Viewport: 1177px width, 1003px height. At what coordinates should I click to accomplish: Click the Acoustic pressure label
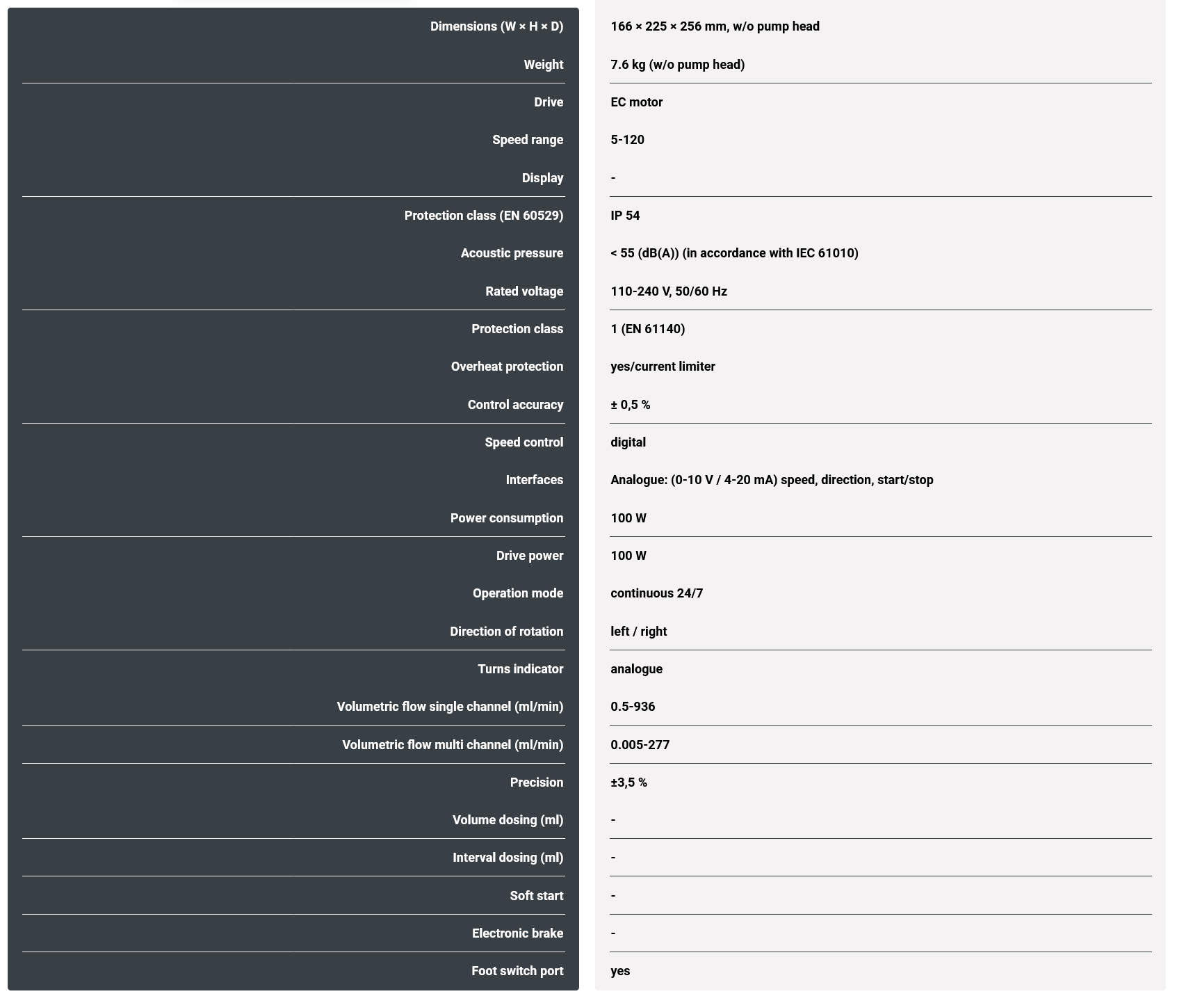[x=512, y=253]
